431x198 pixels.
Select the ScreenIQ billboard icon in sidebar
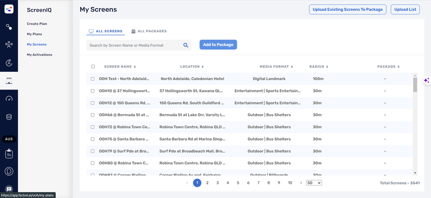[9, 81]
